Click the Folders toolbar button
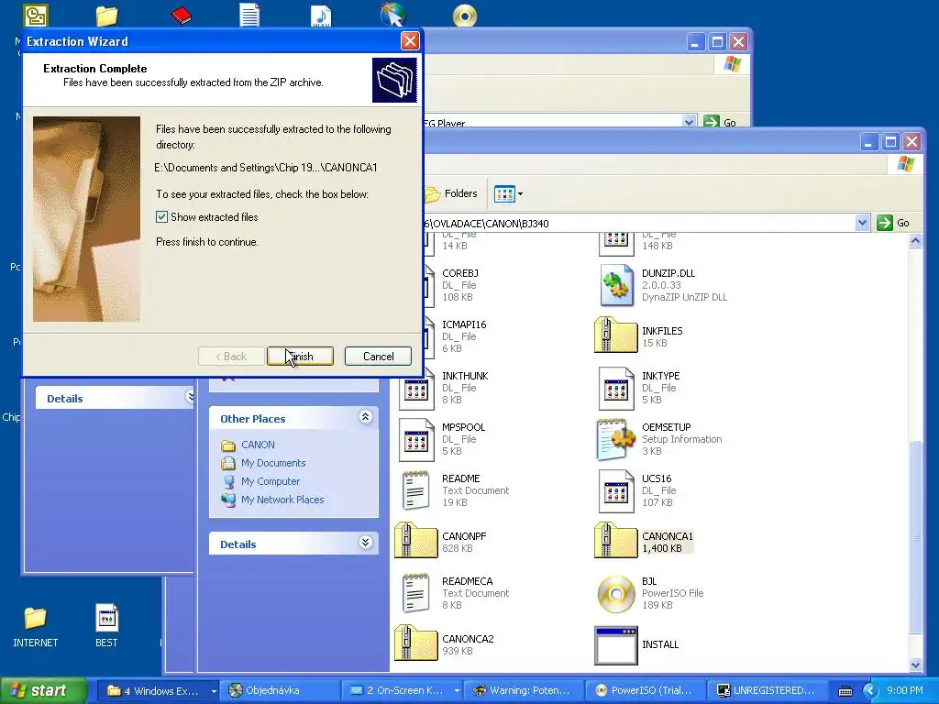The height and width of the screenshot is (704, 939). 452,193
